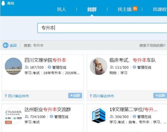This screenshot has height=132, width=167.
Task: Click the 四川文理学院专升本 group title
Action: 45,60
